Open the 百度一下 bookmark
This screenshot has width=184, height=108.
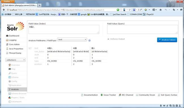[x=68, y=14]
